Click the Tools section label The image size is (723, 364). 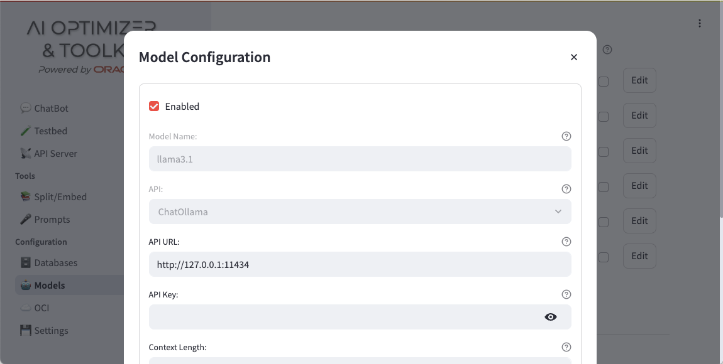[x=25, y=176]
